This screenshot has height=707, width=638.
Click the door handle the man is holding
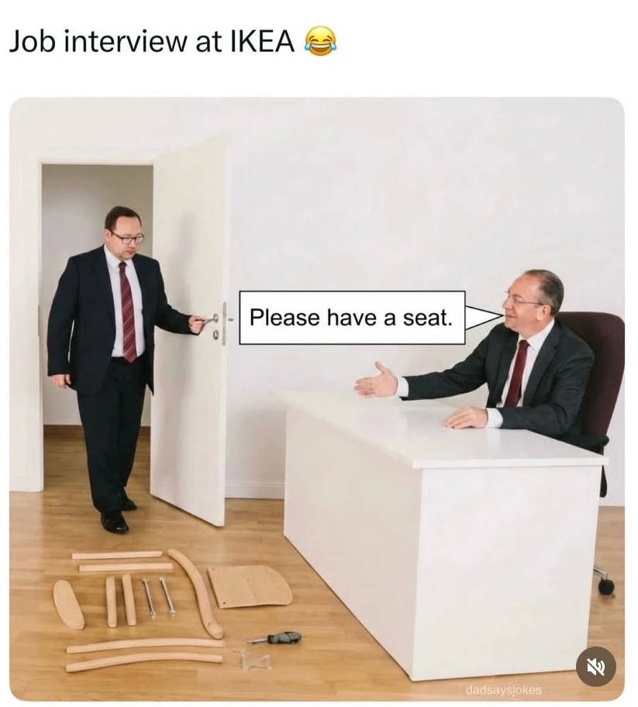click(x=209, y=320)
